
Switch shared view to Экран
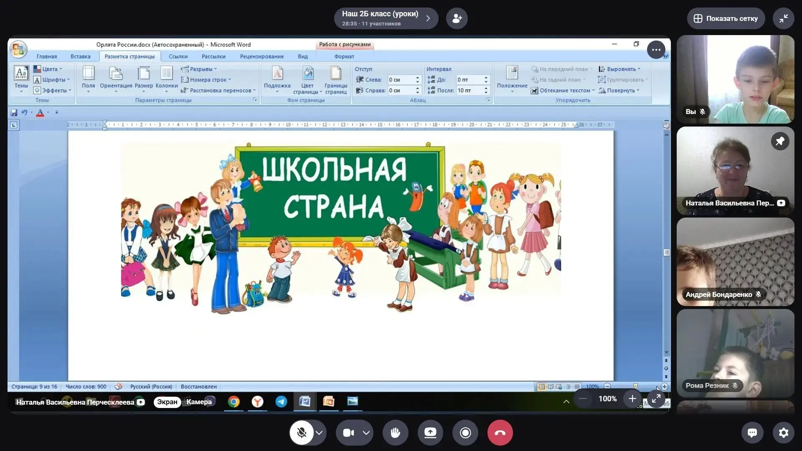[x=167, y=402]
